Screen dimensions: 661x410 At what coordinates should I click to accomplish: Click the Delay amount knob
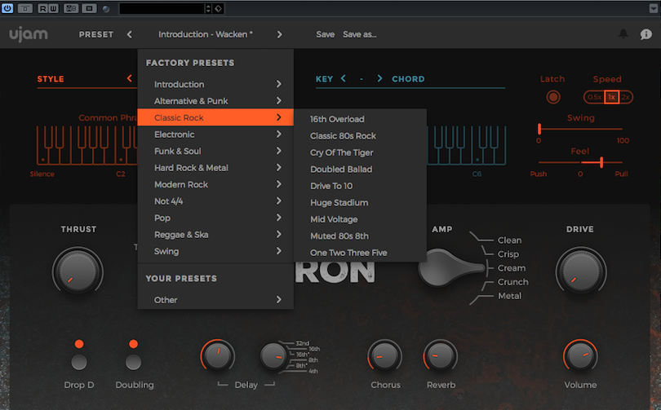[217, 356]
